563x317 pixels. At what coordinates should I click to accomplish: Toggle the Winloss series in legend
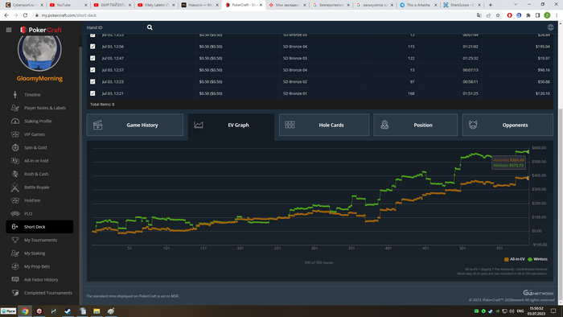537,259
